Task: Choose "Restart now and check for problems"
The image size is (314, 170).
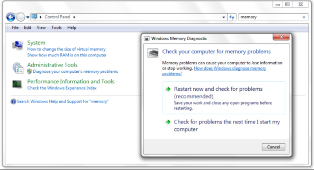Action: [224, 98]
